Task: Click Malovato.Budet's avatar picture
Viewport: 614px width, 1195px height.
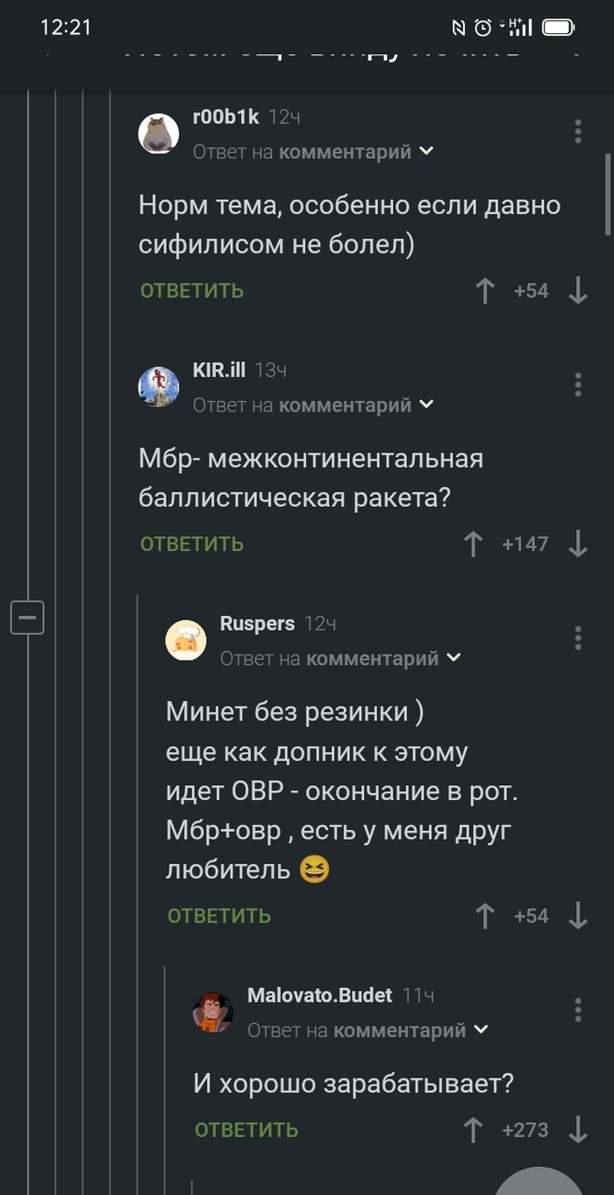Action: coord(211,1012)
